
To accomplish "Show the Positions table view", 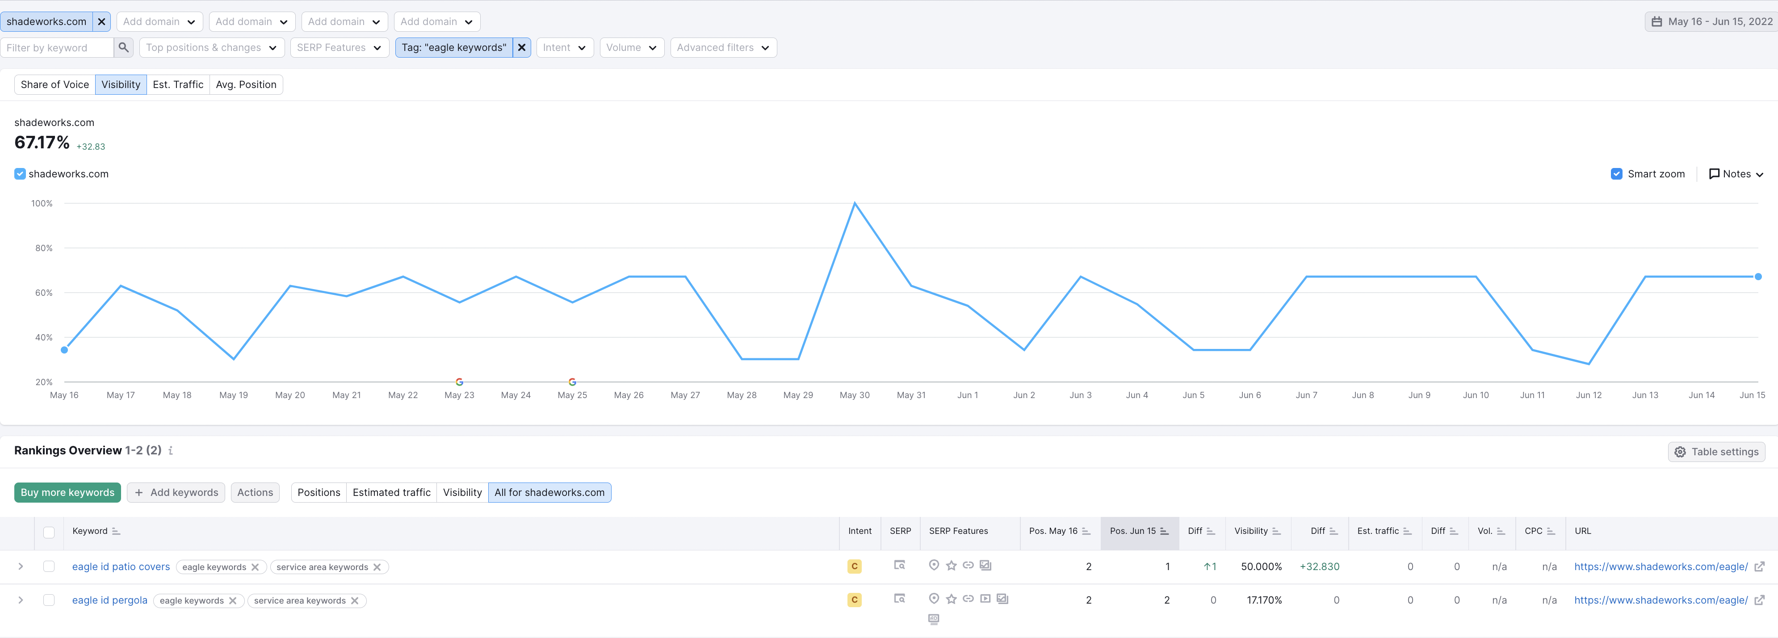I will [x=319, y=492].
